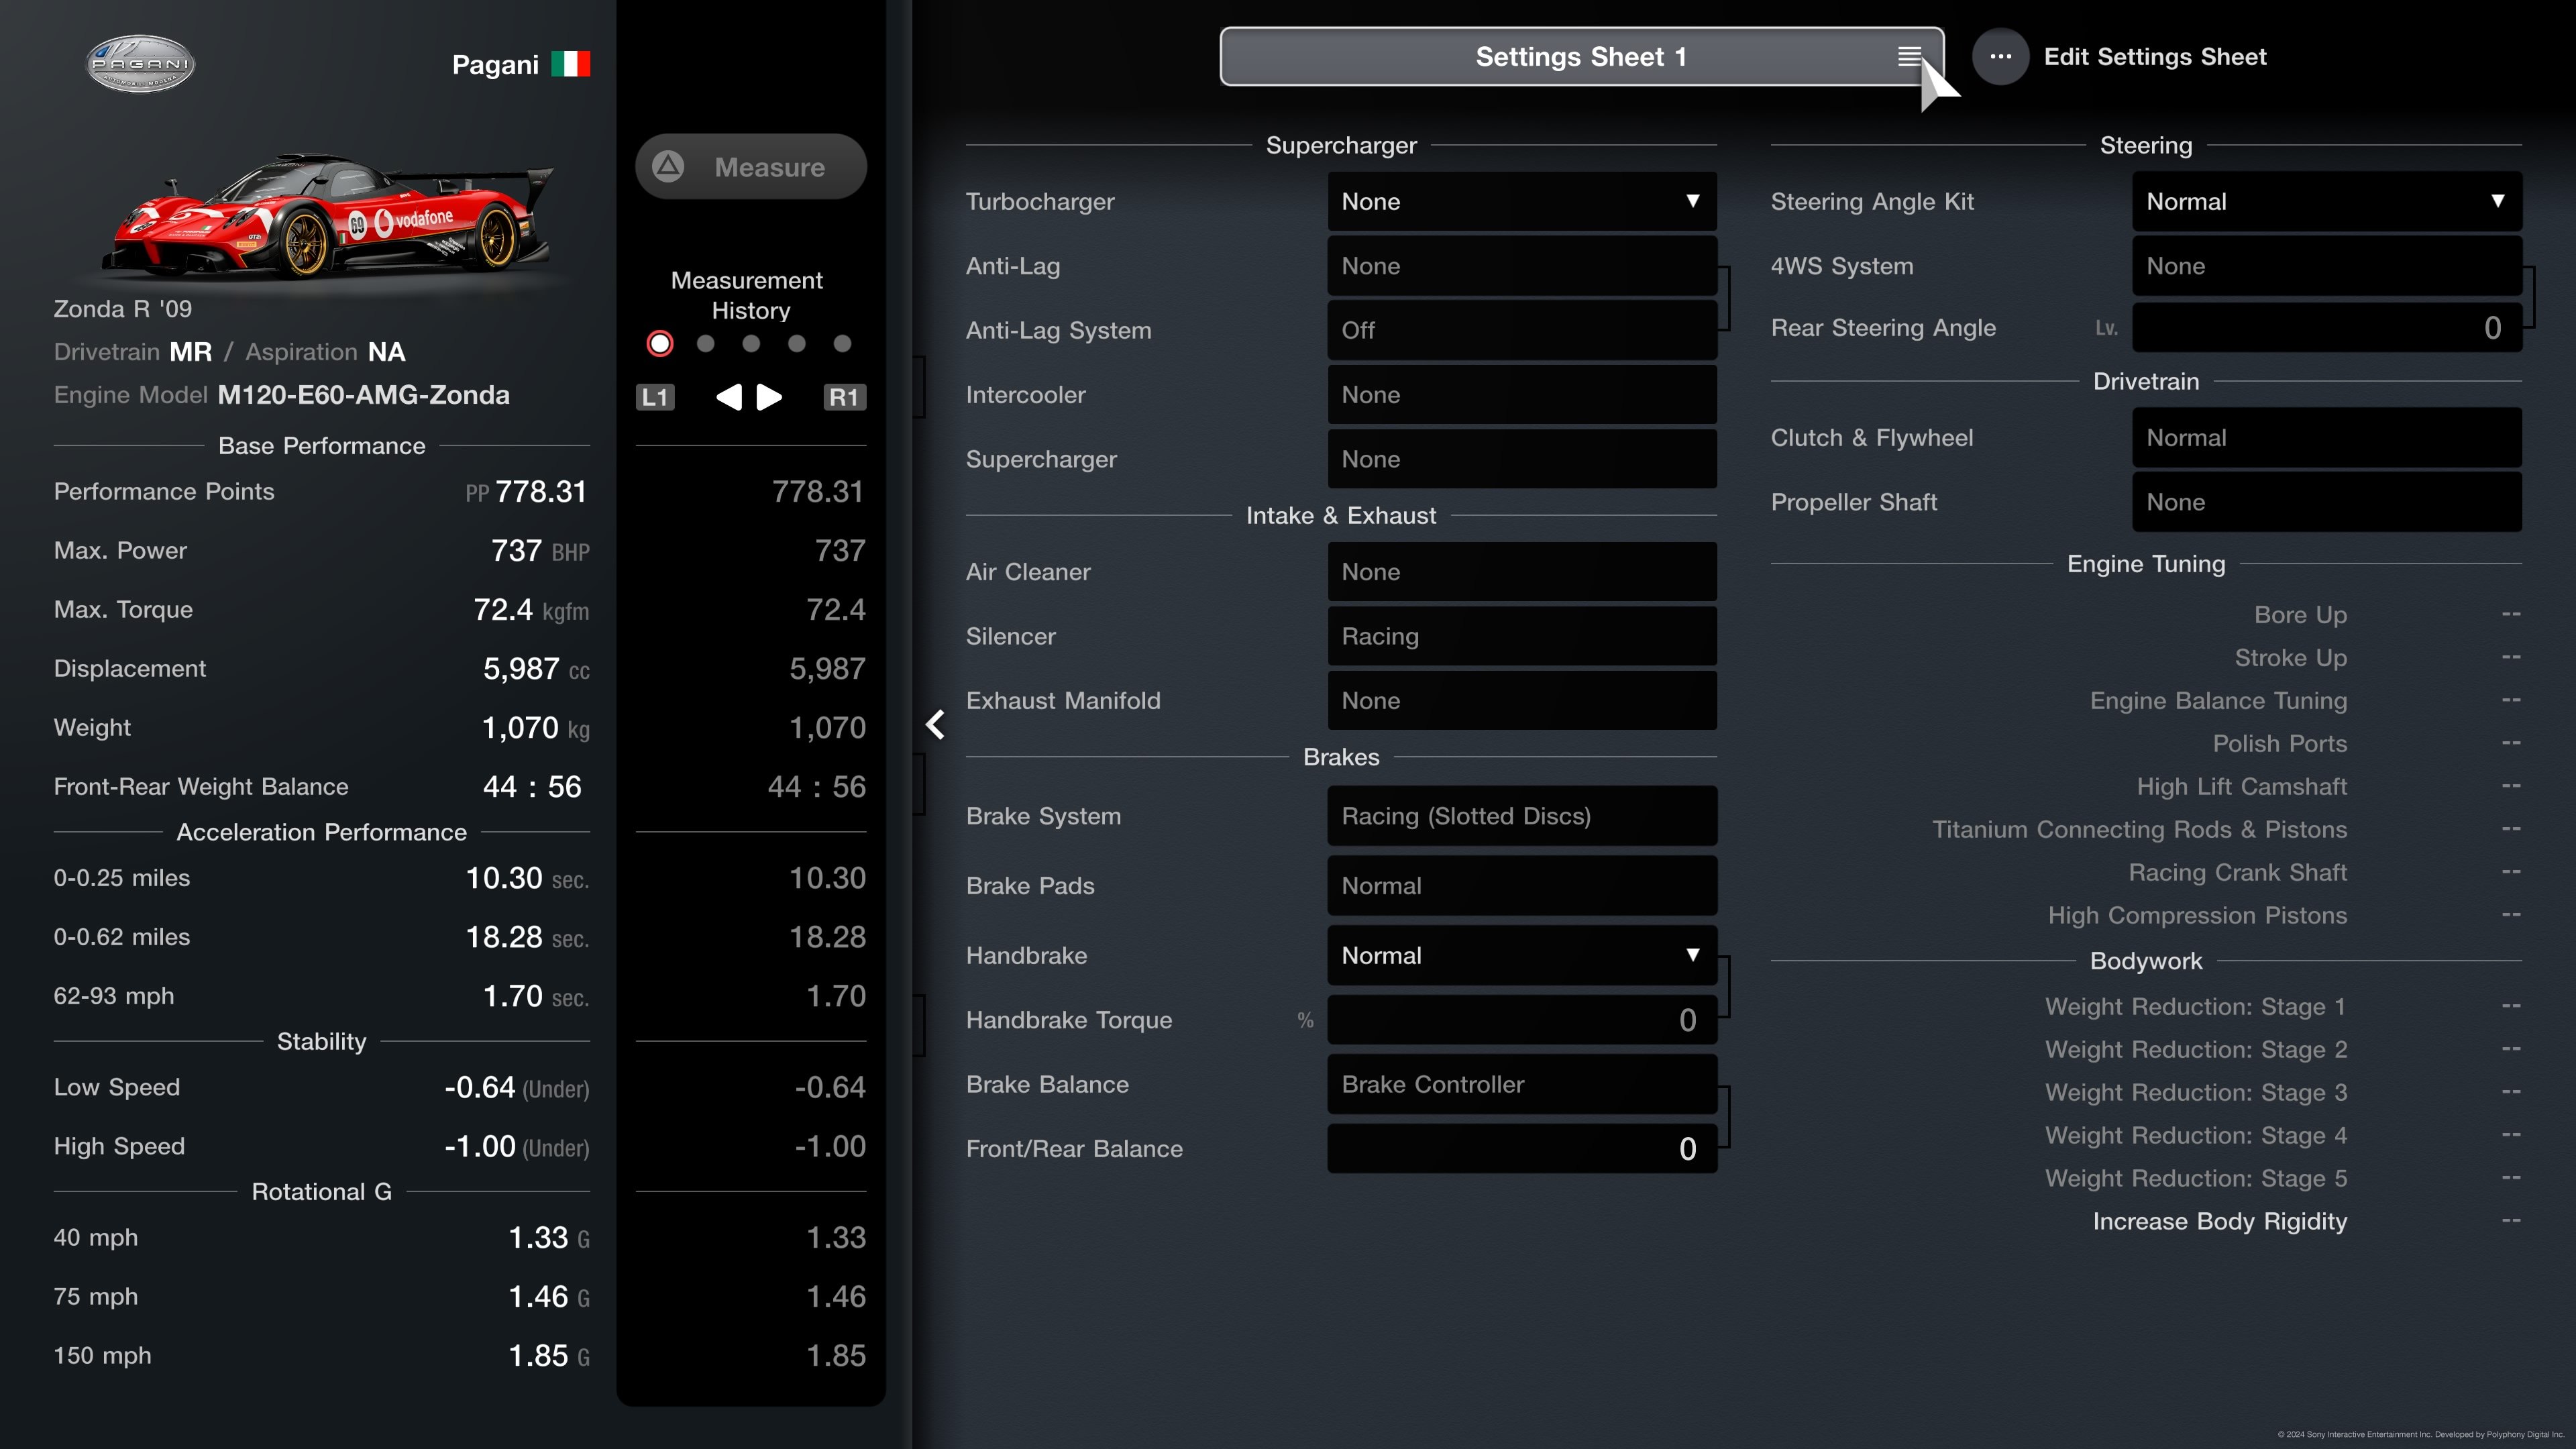Click the Exhaust Manifold field
This screenshot has width=2576, height=1449.
click(1522, 701)
